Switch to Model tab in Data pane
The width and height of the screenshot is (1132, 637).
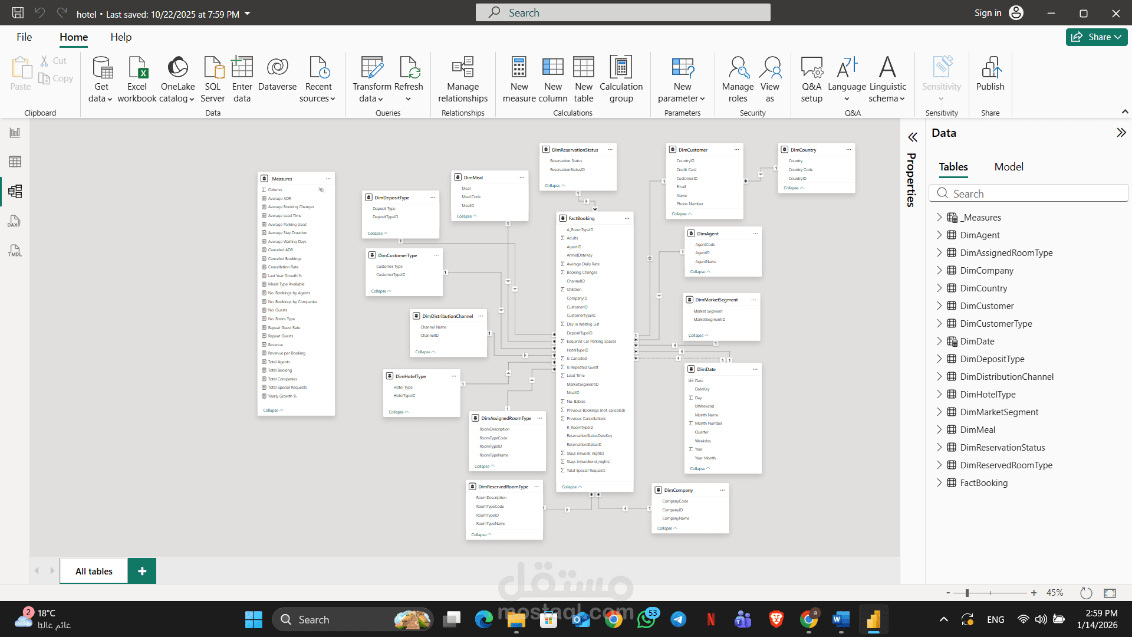click(1009, 167)
